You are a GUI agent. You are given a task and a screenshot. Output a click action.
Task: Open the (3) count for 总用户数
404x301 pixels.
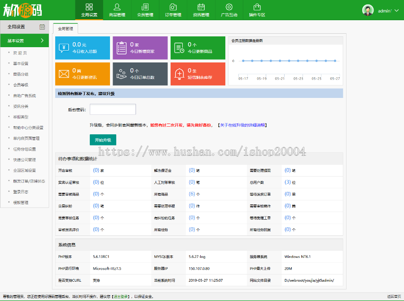coord(288,182)
